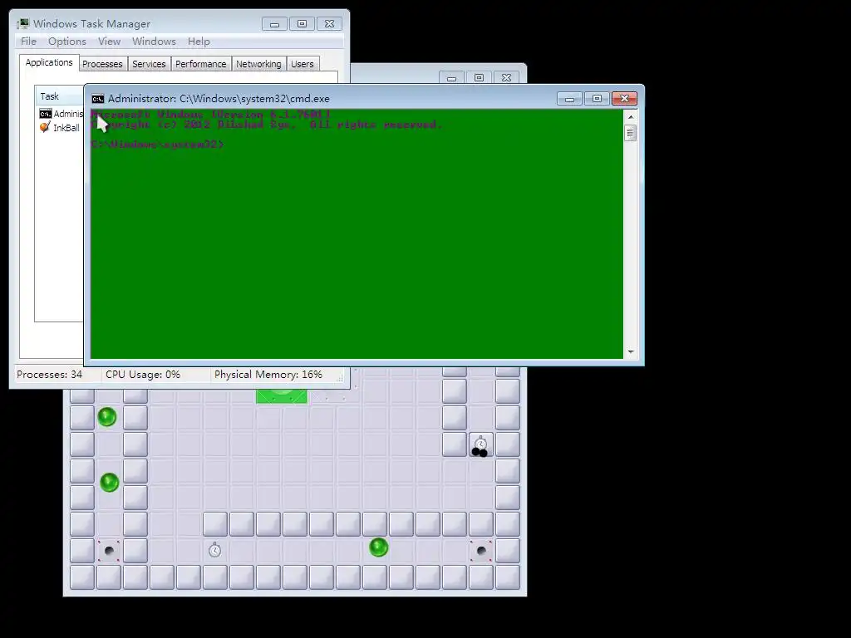Maximize the InkBall window

click(479, 78)
